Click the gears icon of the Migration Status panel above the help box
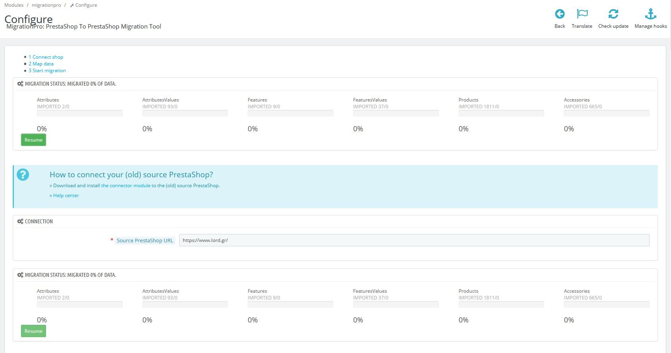The width and height of the screenshot is (671, 353). 20,84
